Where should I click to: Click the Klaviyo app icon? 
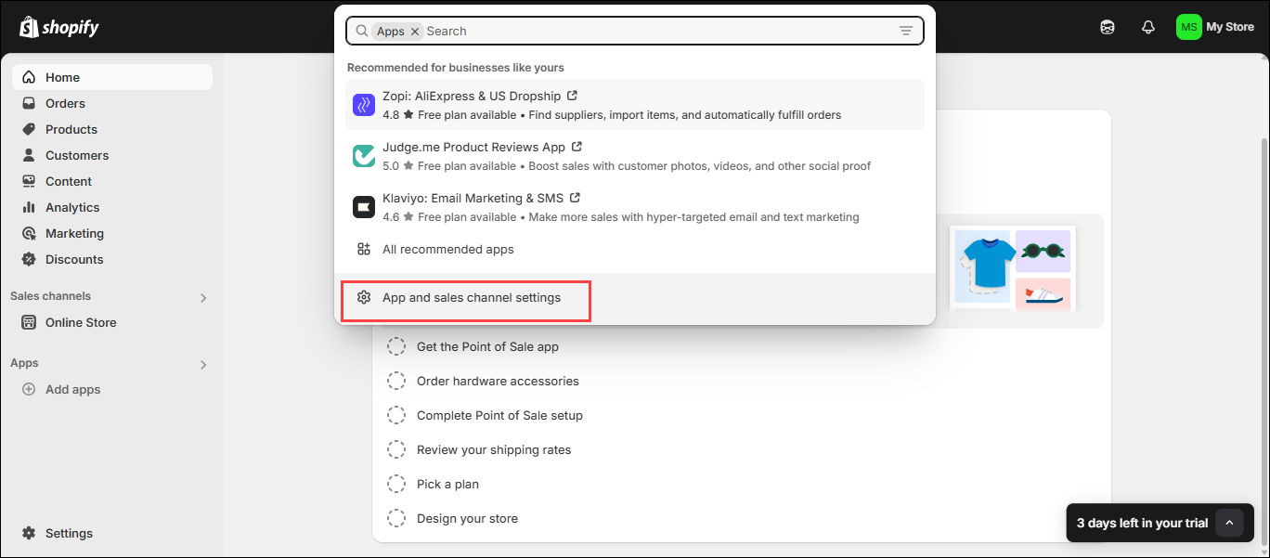pyautogui.click(x=364, y=207)
